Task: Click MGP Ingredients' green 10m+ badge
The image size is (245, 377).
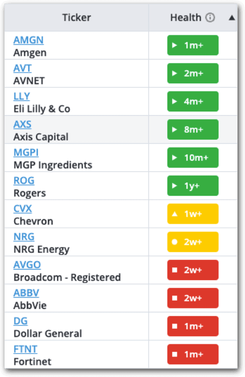Action: 193,158
